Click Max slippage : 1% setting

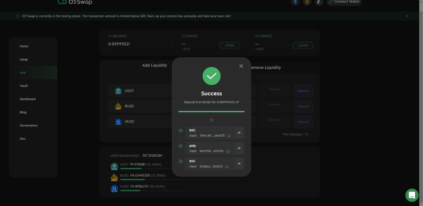(x=296, y=134)
